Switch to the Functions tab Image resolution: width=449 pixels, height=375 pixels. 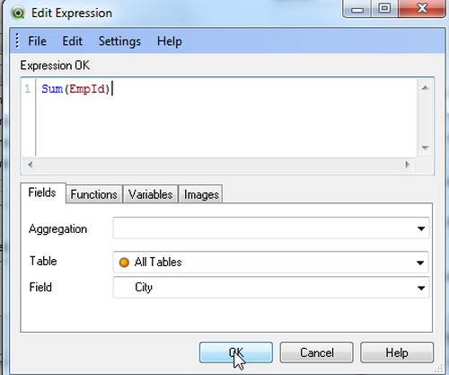tap(93, 194)
